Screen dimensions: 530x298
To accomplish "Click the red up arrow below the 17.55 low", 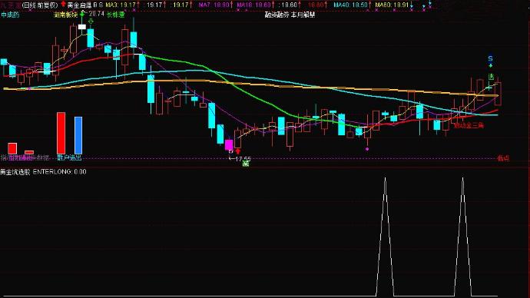I will point(238,151).
